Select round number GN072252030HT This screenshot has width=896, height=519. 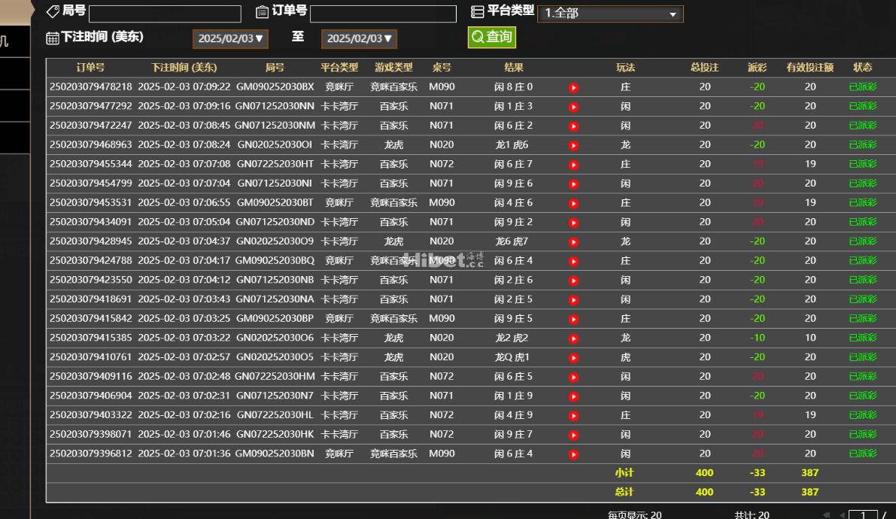coord(275,164)
